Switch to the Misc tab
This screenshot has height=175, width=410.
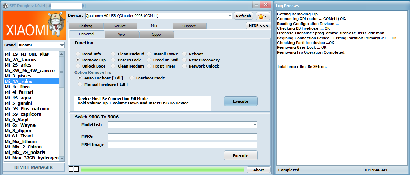(155, 26)
